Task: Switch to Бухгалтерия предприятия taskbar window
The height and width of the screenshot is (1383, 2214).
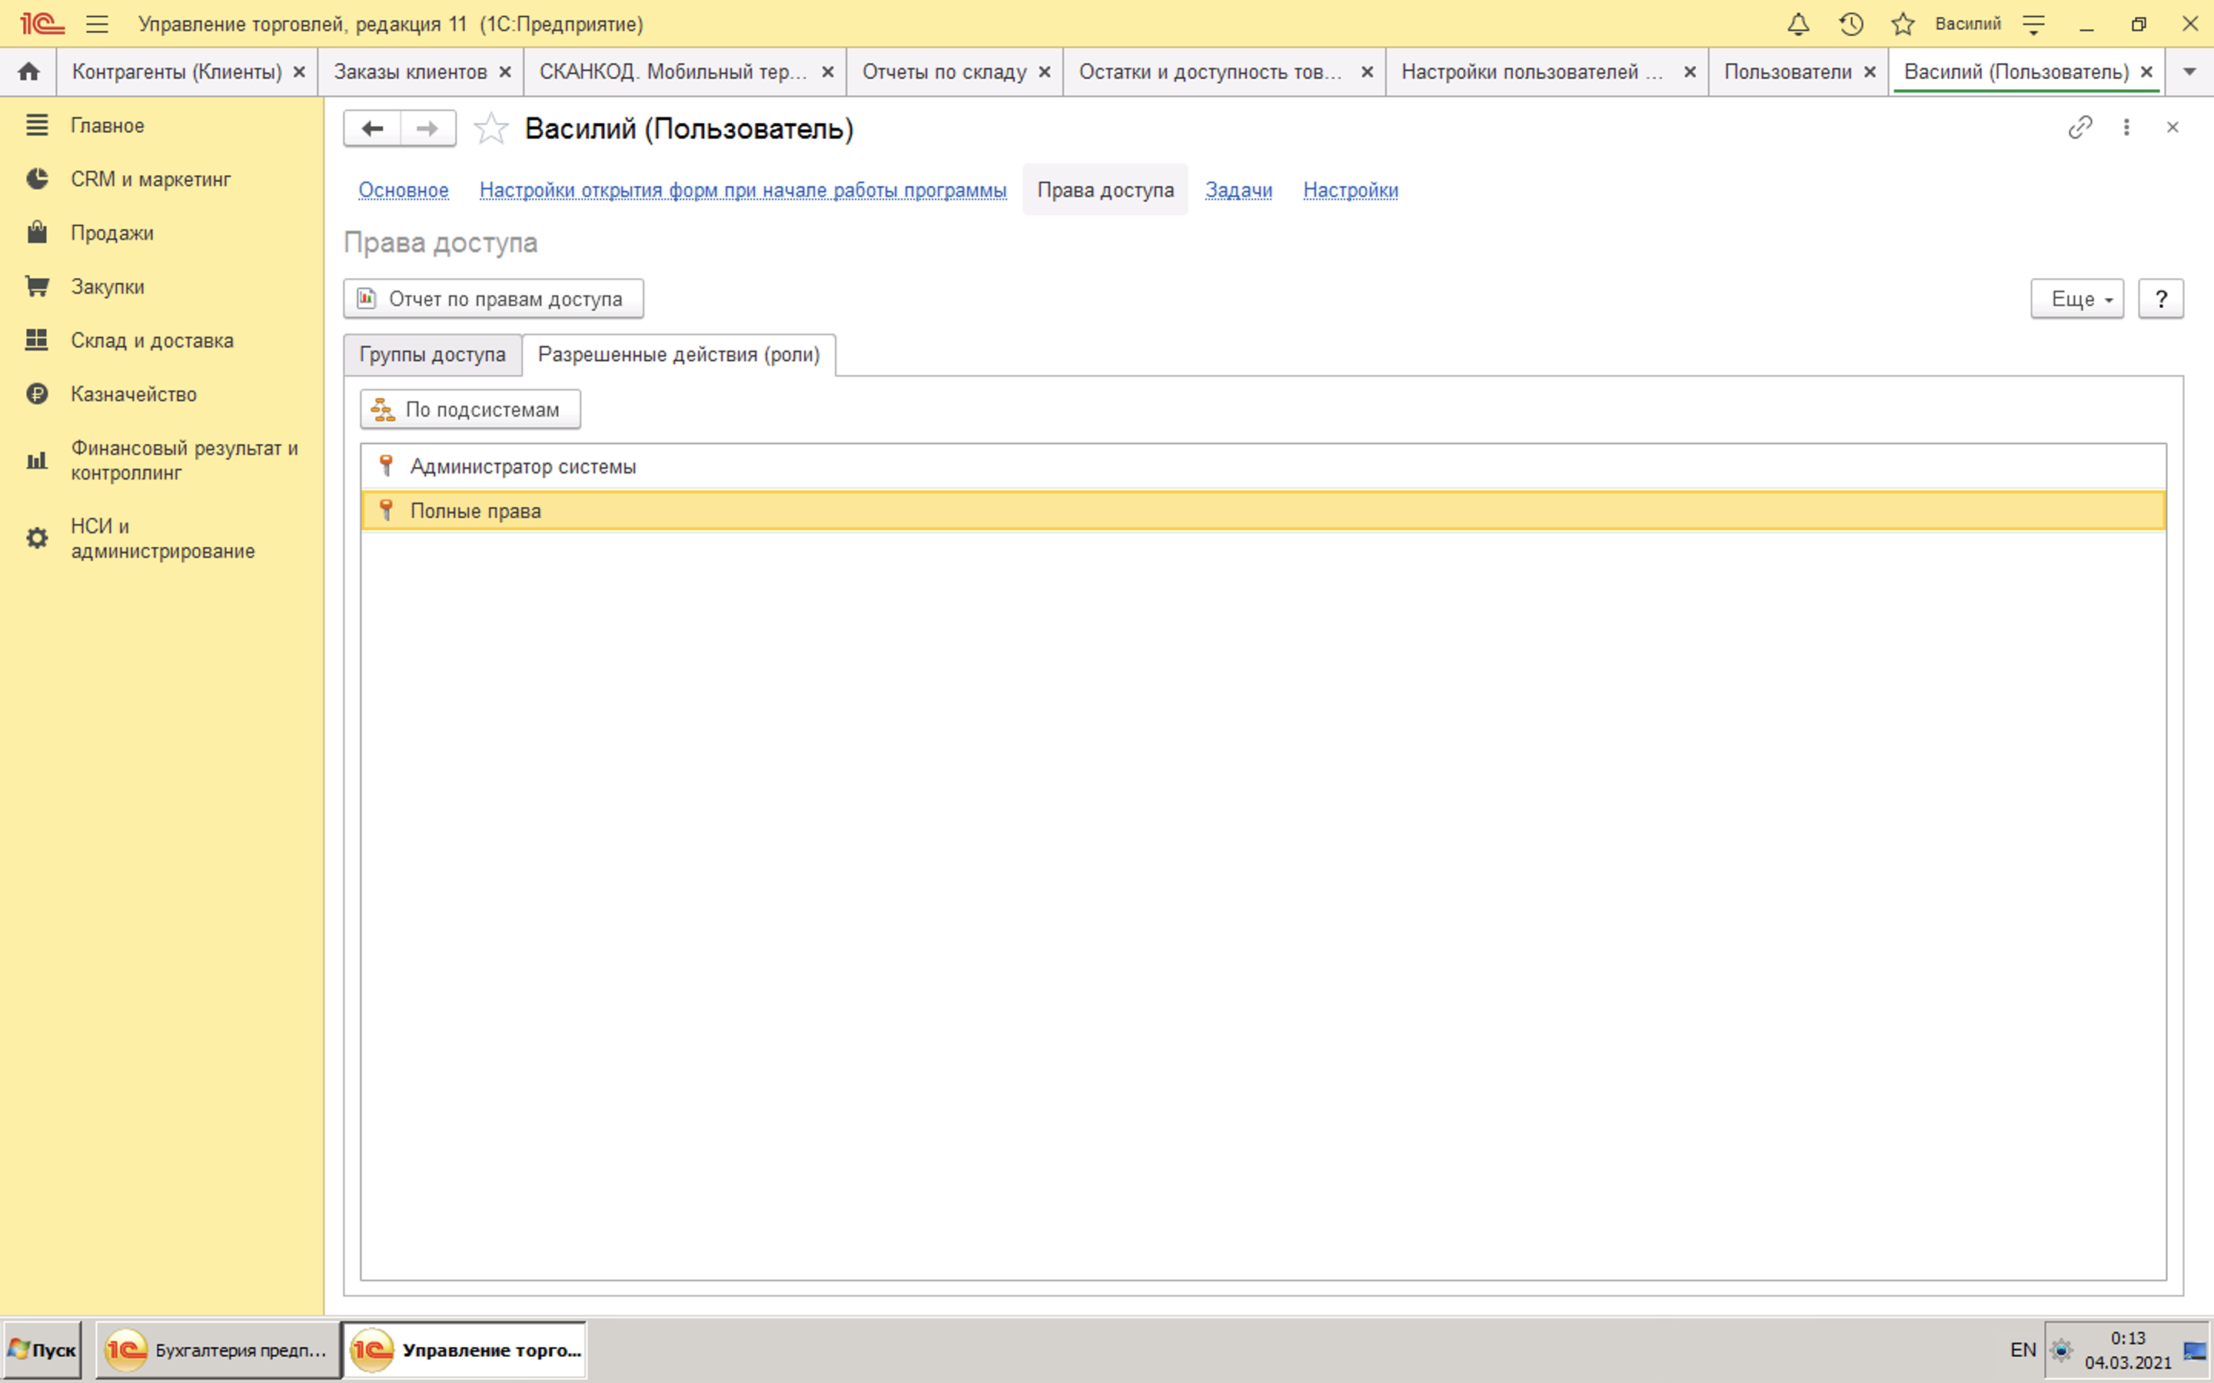Action: coord(218,1350)
